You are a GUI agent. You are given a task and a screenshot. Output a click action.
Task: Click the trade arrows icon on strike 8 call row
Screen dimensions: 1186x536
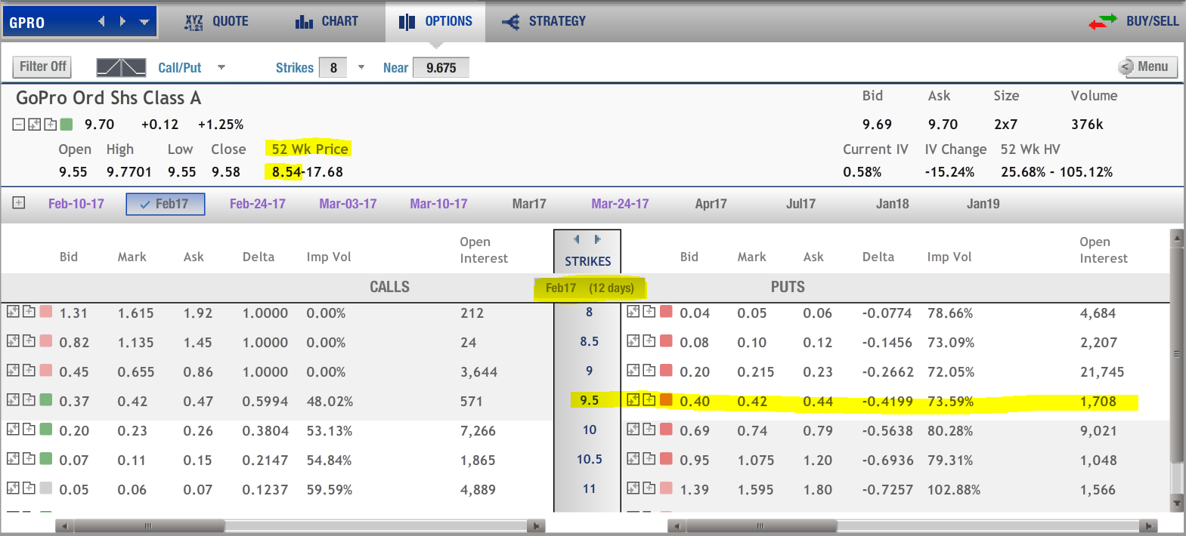coord(13,312)
